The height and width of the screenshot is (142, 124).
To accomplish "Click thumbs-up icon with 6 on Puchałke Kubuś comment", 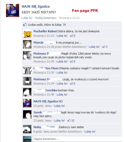I will 72,36.
